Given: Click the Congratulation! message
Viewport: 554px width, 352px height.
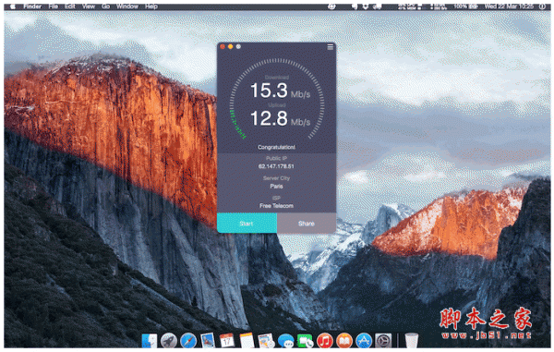Looking at the screenshot, I should pyautogui.click(x=276, y=147).
